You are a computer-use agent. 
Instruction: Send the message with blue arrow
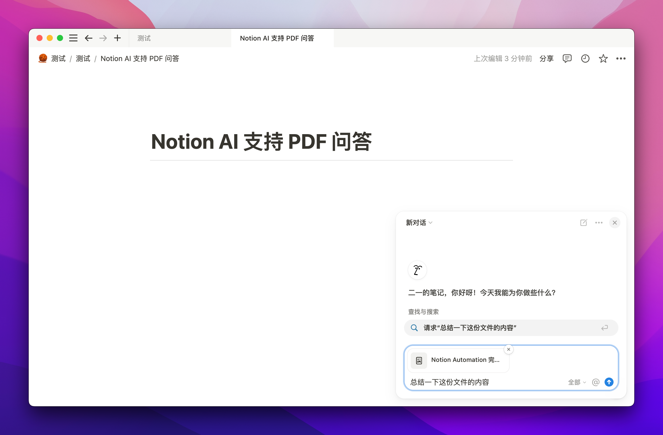pyautogui.click(x=609, y=382)
